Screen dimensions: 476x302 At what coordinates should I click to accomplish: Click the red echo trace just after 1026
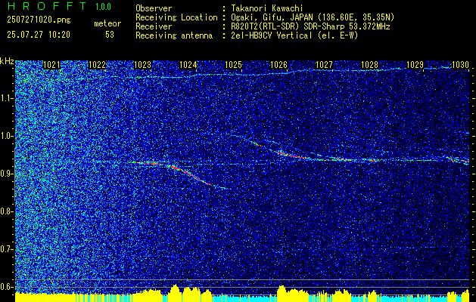[x=293, y=156]
